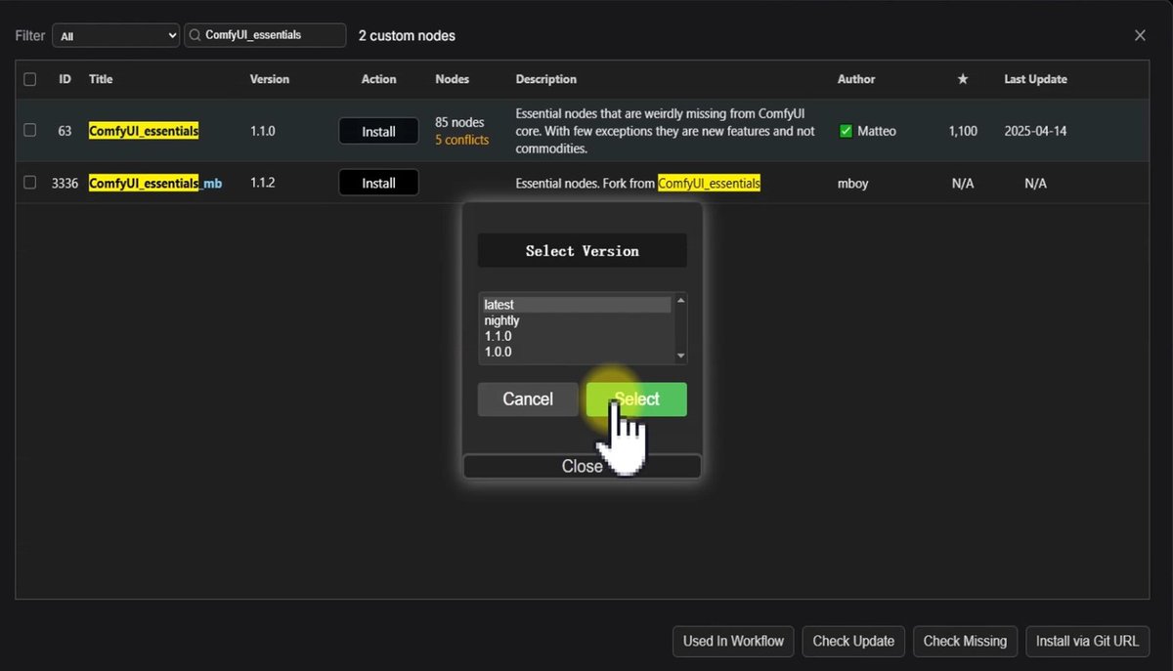Viewport: 1173px width, 671px height.
Task: Cancel the version selection
Action: pos(528,398)
